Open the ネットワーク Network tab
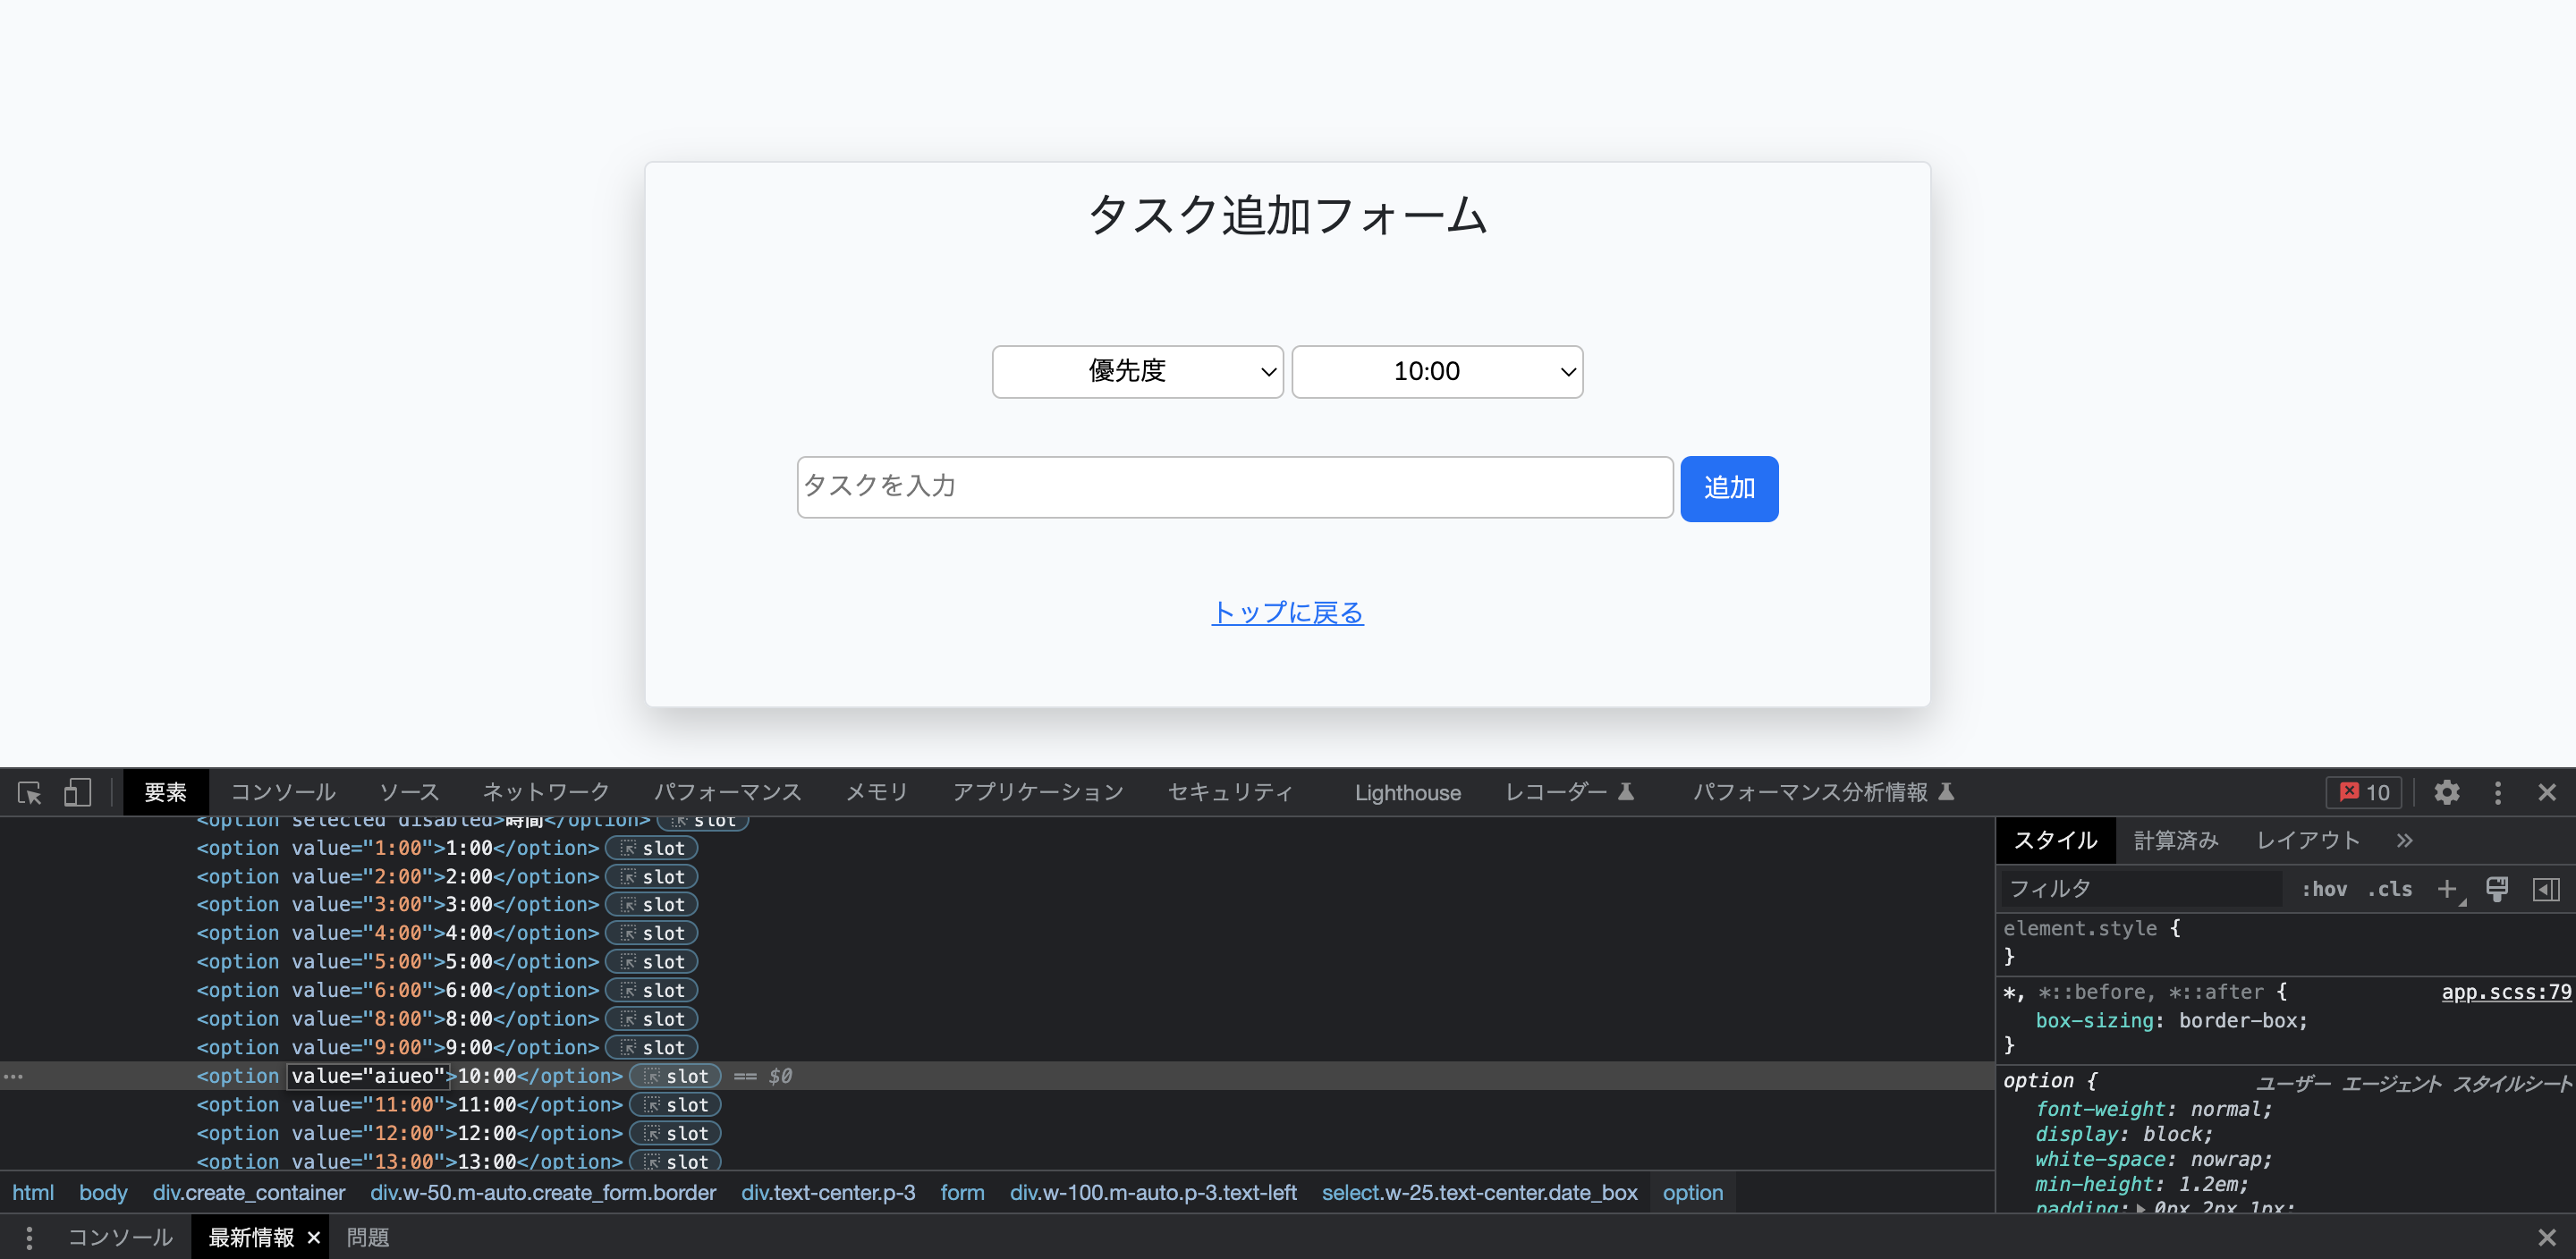Screen dimensions: 2576x1259 pyautogui.click(x=546, y=792)
